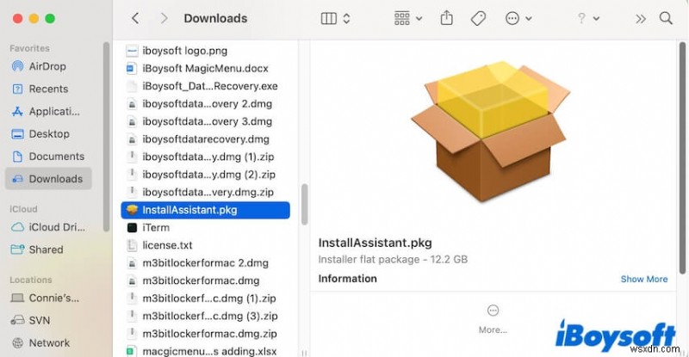Go back with the left chevron
Viewport: 689px width, 357px height.
pos(135,18)
